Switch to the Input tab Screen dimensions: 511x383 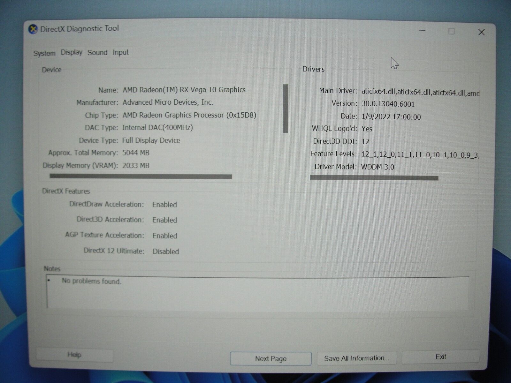click(x=121, y=53)
